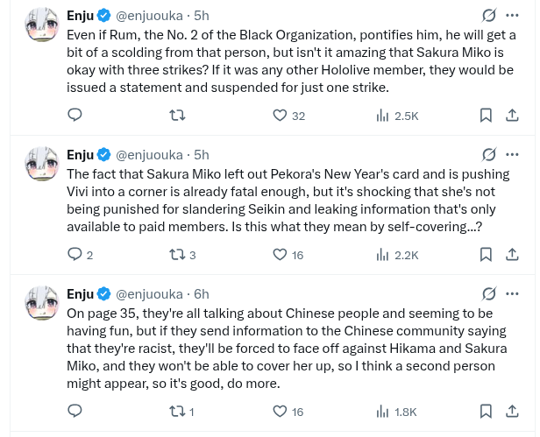Screen dimensions: 540x437
Task: Open the more options menu on the third tweet
Action: (514, 294)
